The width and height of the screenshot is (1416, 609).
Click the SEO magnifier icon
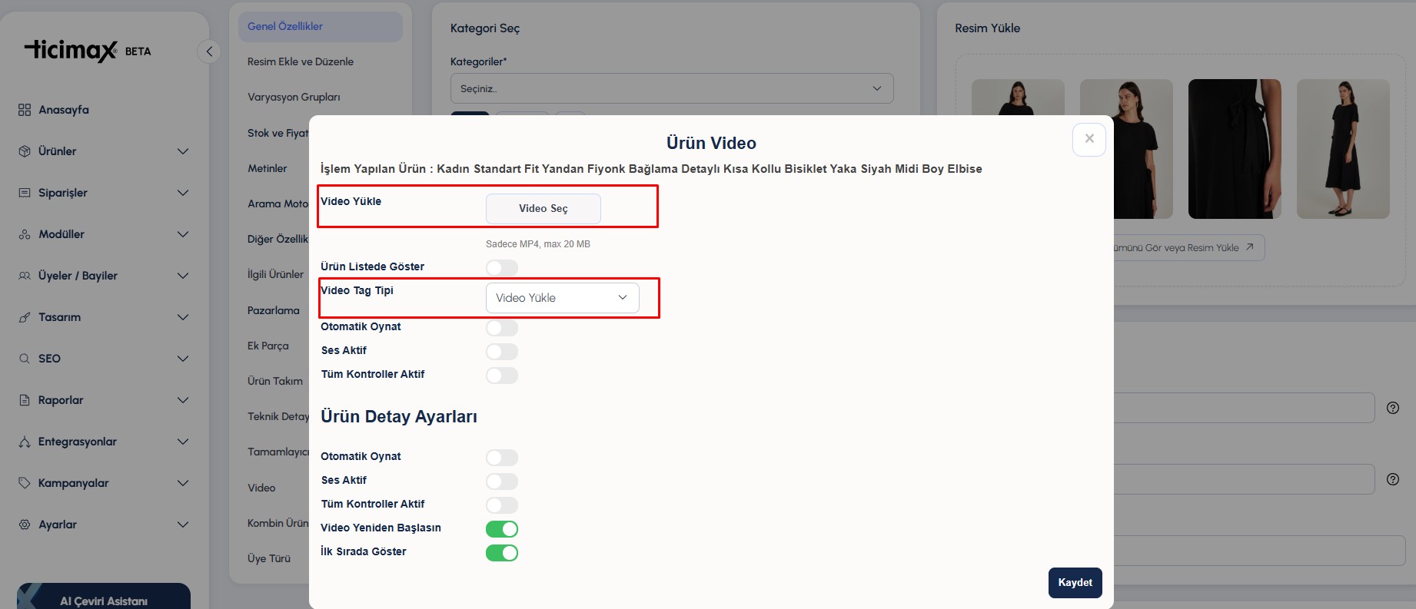(x=25, y=359)
